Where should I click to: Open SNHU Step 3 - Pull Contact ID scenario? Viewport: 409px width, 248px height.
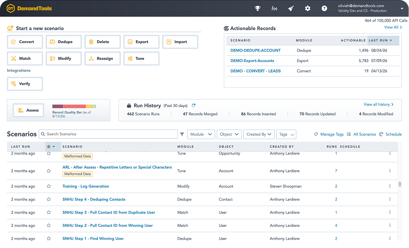(x=109, y=212)
